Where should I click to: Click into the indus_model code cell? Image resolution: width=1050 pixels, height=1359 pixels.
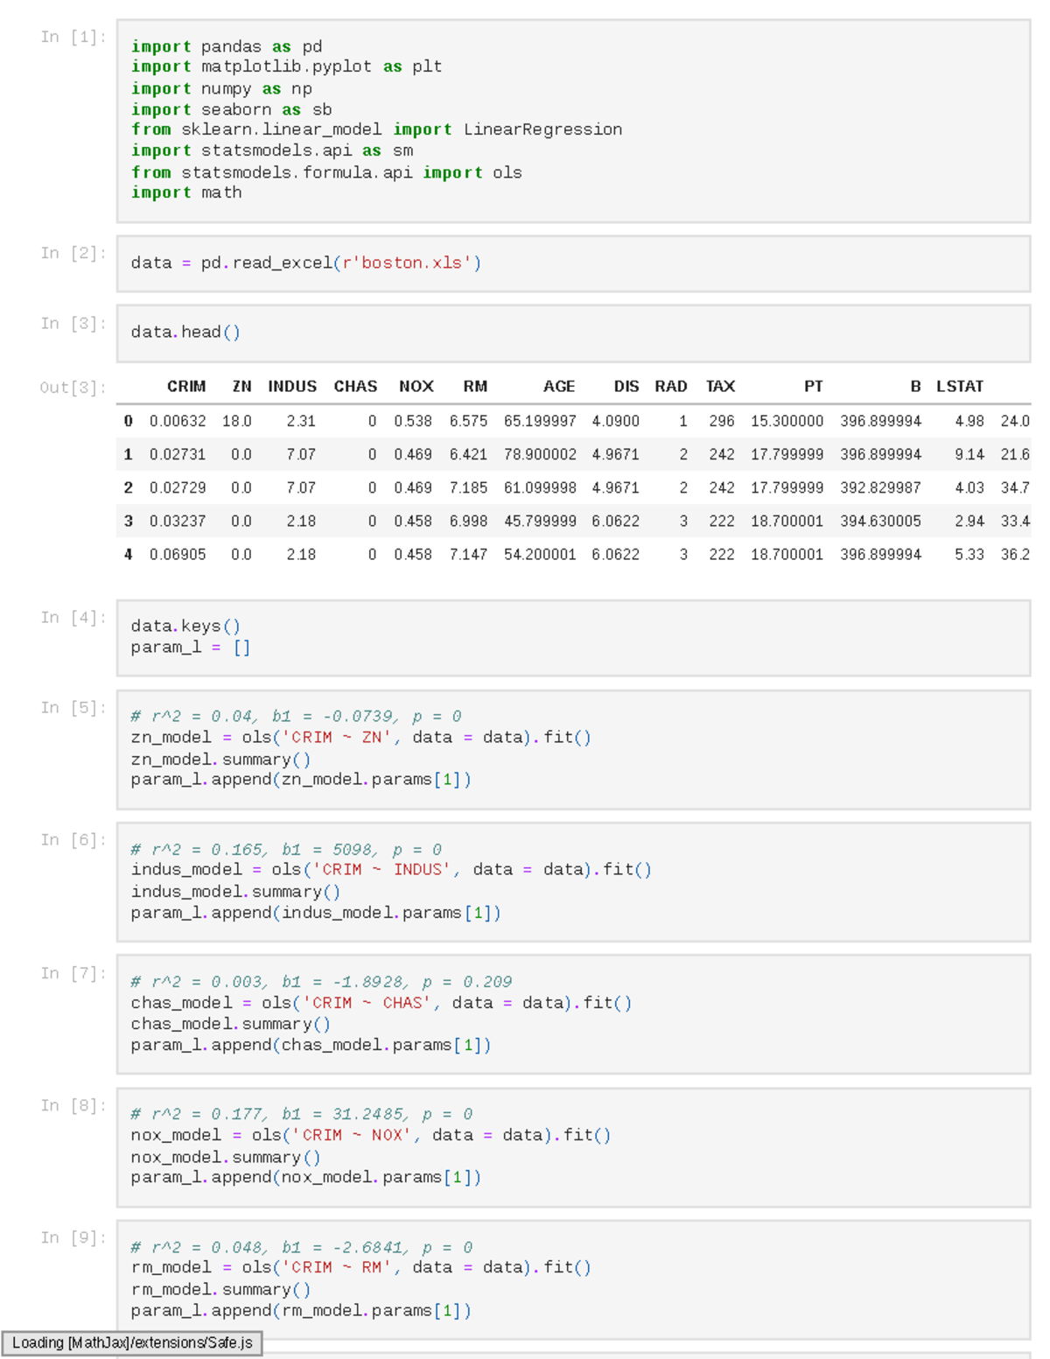click(572, 882)
